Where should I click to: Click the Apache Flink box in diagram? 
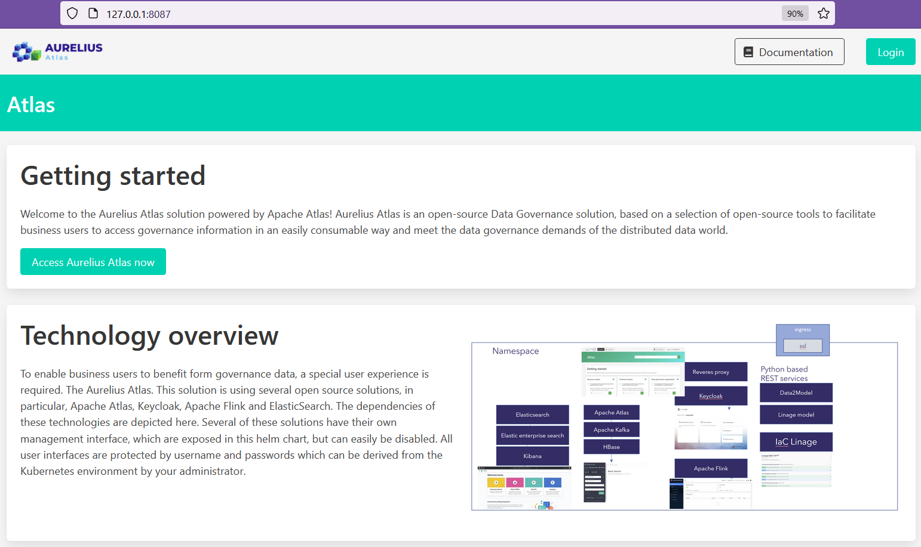pos(711,468)
